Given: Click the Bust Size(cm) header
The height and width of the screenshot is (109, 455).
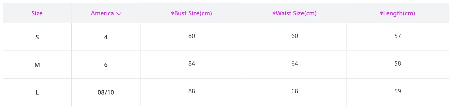Looking at the screenshot, I should [191, 13].
